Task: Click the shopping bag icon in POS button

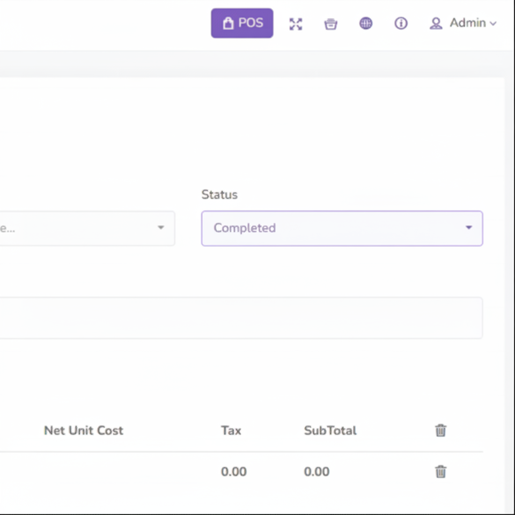Action: click(x=228, y=24)
